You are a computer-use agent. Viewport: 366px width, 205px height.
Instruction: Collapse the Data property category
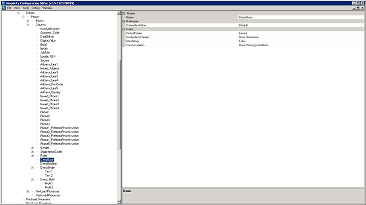(x=124, y=29)
